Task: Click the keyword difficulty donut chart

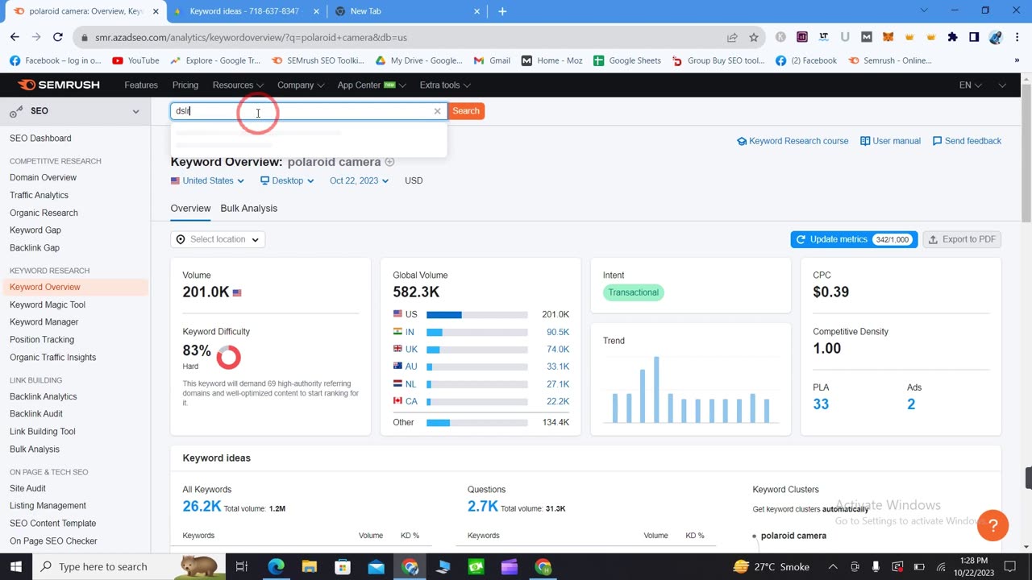Action: coord(229,357)
